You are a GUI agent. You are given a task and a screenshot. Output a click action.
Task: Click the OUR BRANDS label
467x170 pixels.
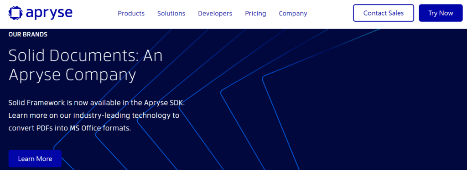coord(28,35)
